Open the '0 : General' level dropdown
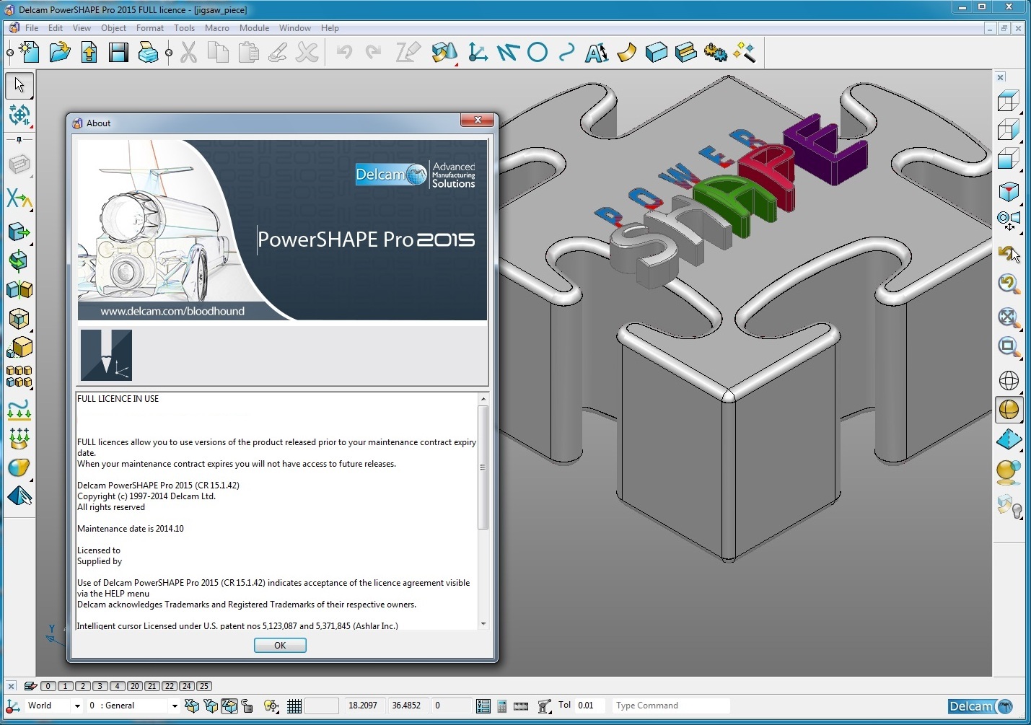Screen dimensions: 1031x725 [x=174, y=706]
